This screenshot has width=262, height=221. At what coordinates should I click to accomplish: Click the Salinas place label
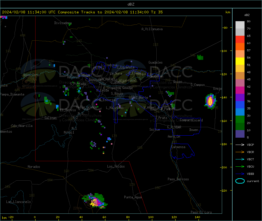[x=50, y=118]
